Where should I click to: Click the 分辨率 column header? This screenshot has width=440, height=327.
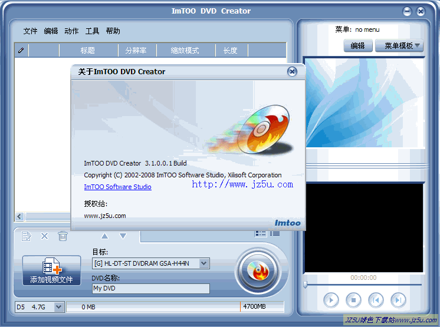coord(136,51)
